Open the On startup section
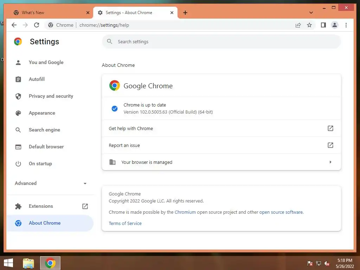Viewport: 360px width, 270px height. 40,163
